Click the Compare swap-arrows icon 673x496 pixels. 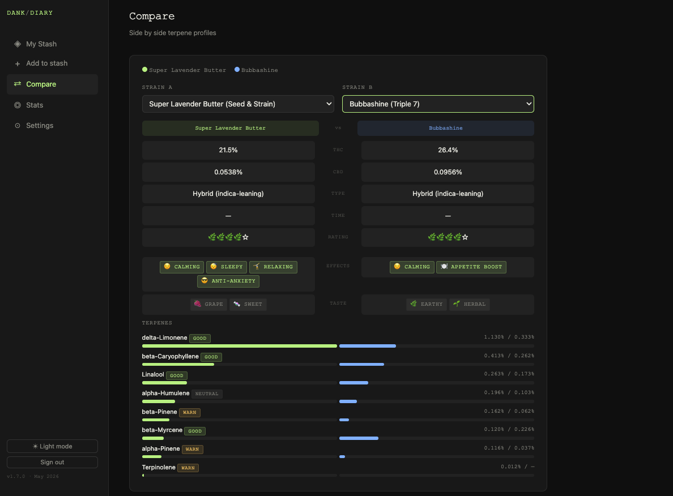click(x=18, y=84)
